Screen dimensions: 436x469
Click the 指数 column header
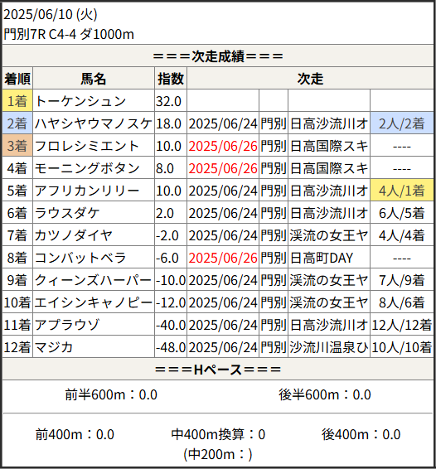(x=171, y=79)
